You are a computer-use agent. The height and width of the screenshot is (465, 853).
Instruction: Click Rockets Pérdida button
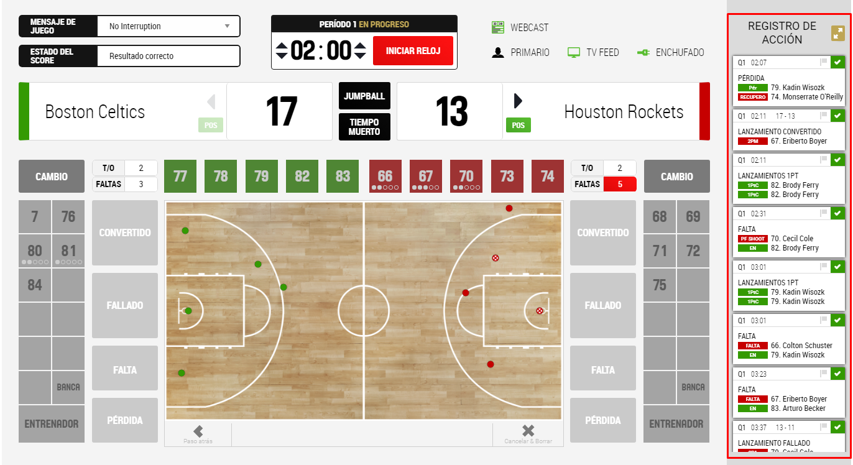coord(603,420)
